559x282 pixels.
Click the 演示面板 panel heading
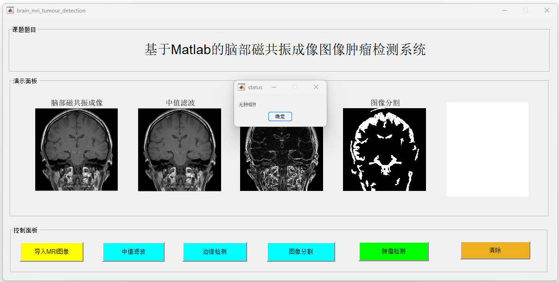click(x=25, y=81)
